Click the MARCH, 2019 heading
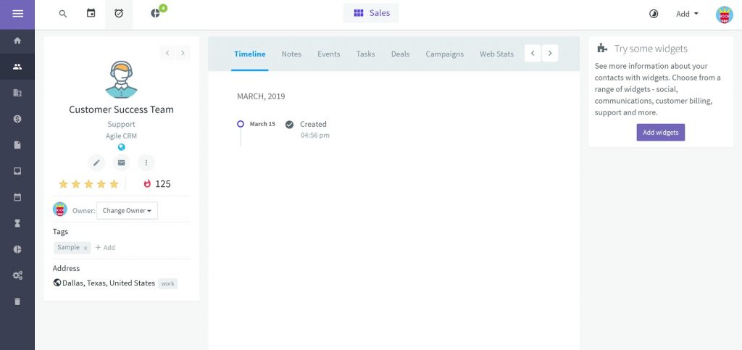The width and height of the screenshot is (742, 350). [261, 96]
